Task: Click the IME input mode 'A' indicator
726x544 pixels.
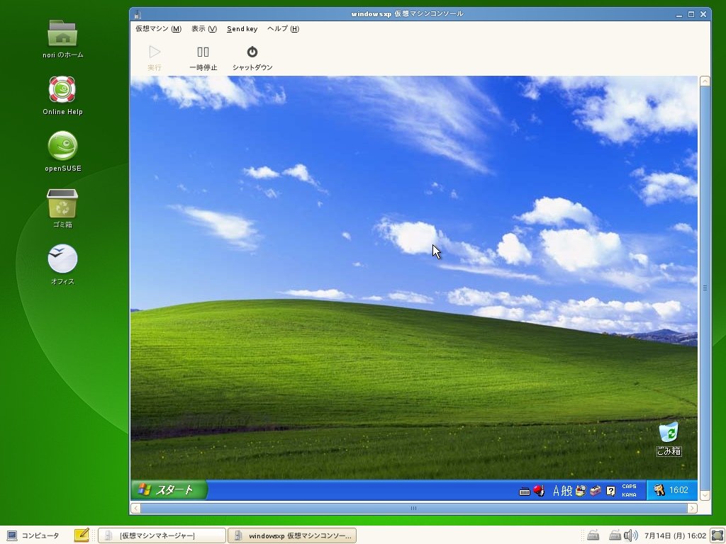Action: (556, 490)
